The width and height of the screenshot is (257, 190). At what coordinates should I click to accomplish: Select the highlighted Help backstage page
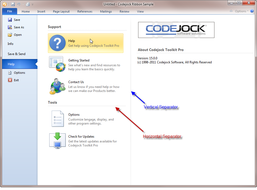point(20,64)
